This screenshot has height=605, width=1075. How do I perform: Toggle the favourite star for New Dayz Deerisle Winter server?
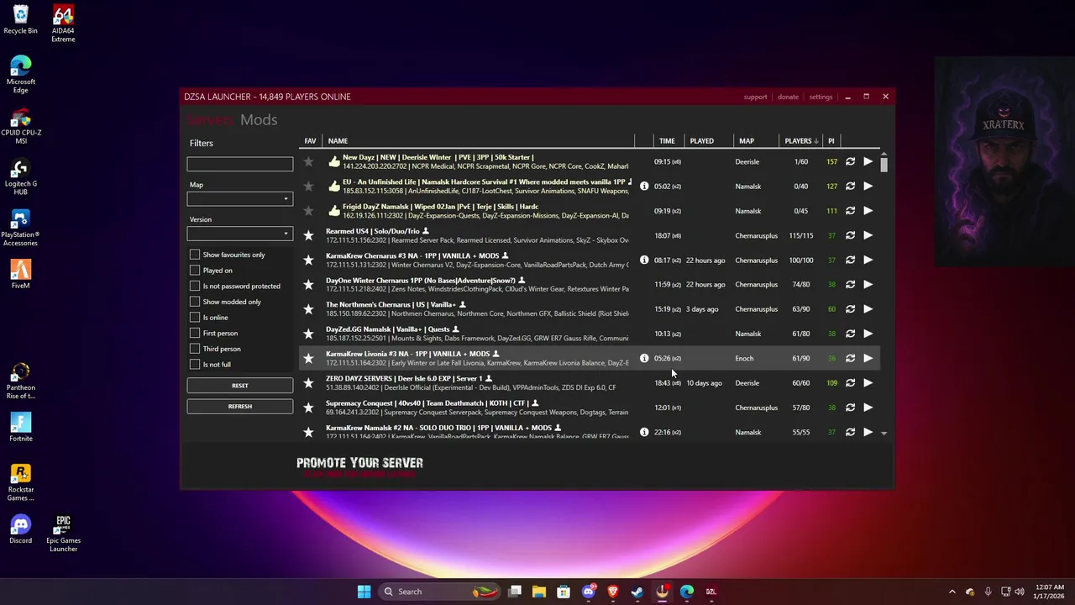click(308, 161)
